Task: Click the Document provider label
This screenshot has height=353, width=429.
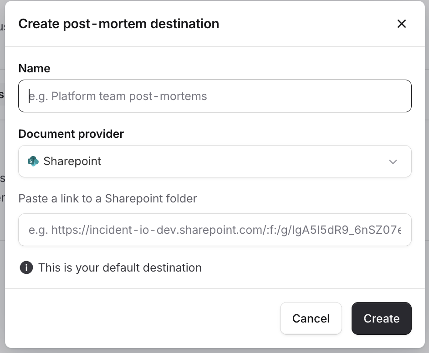Action: click(x=71, y=134)
